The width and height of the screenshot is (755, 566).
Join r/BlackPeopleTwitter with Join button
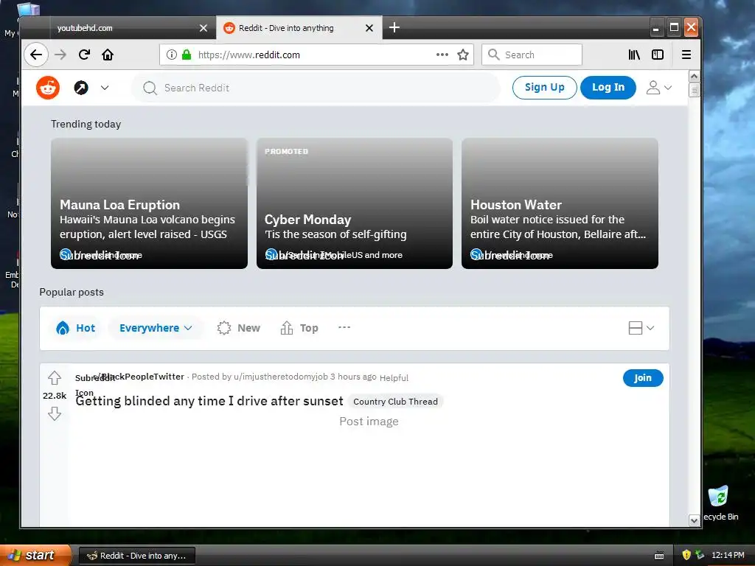[643, 378]
